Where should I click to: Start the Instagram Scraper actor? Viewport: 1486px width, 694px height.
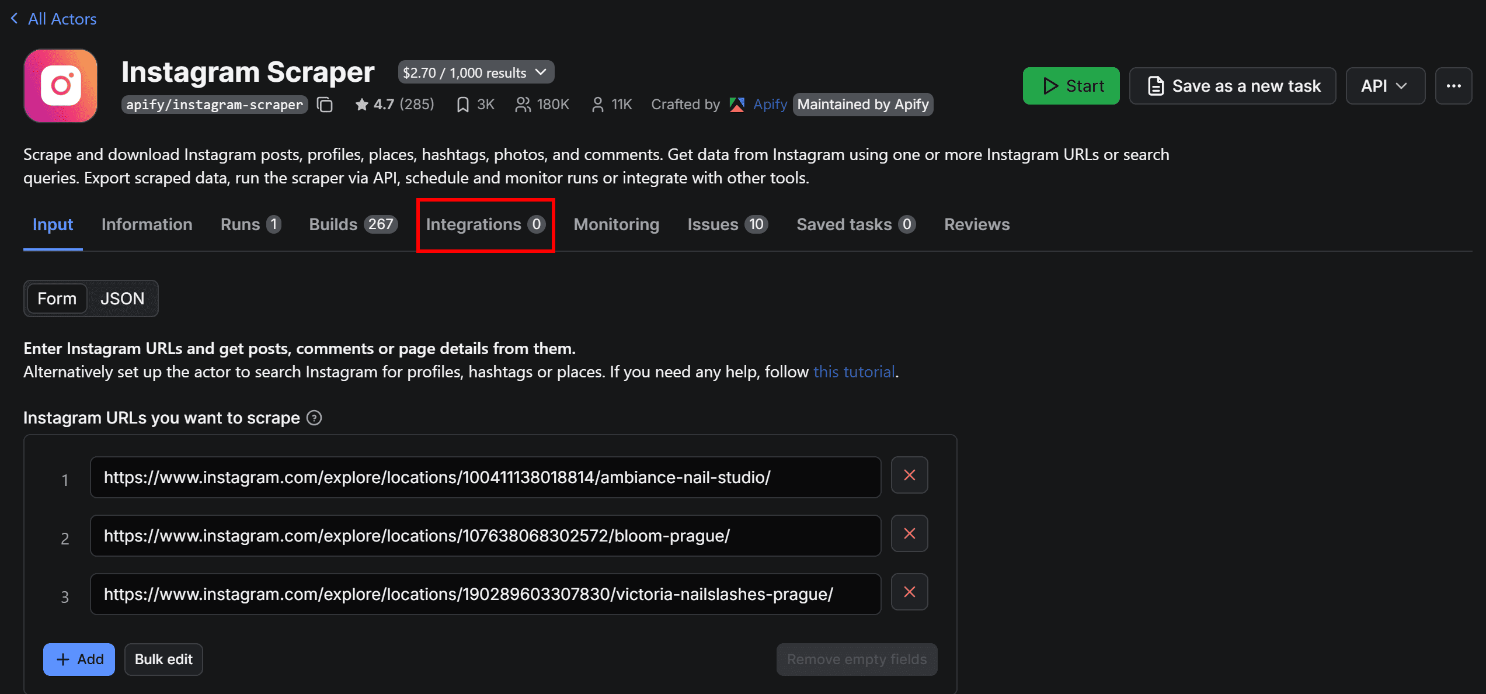[x=1071, y=85]
